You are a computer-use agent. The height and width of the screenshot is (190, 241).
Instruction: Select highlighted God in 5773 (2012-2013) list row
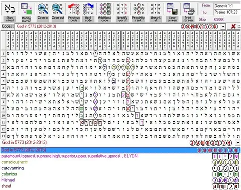click(x=120, y=150)
